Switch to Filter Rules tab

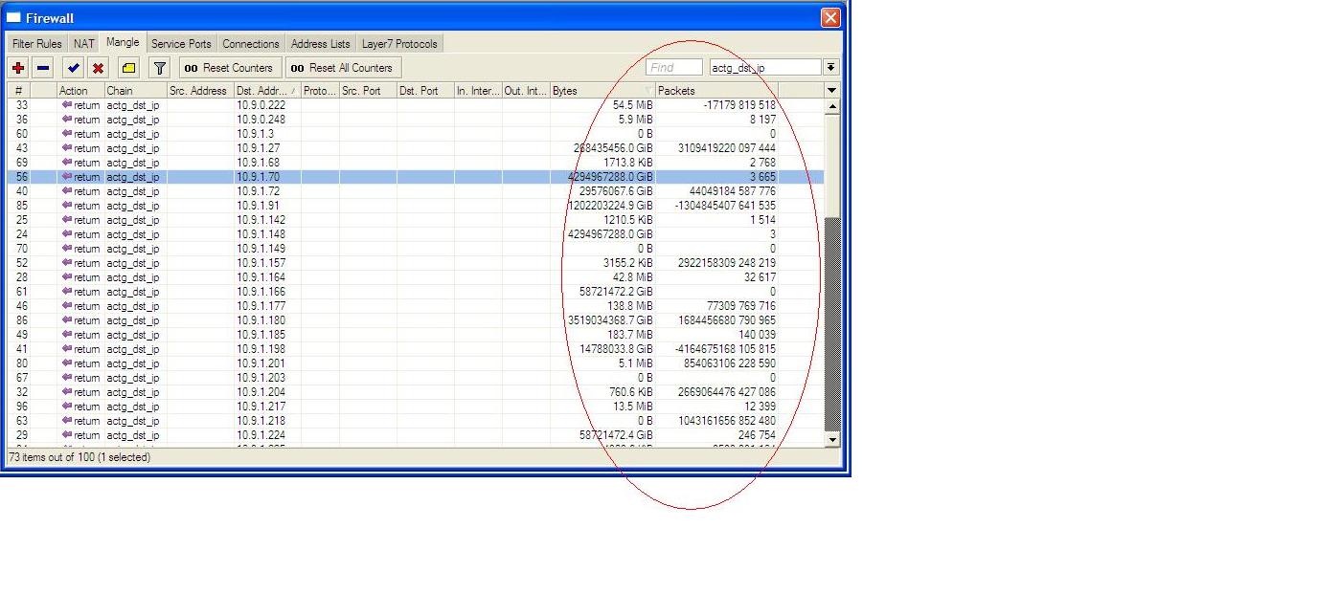pos(36,44)
